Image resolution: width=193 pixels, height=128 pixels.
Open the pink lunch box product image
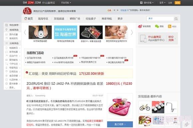(x=120, y=106)
